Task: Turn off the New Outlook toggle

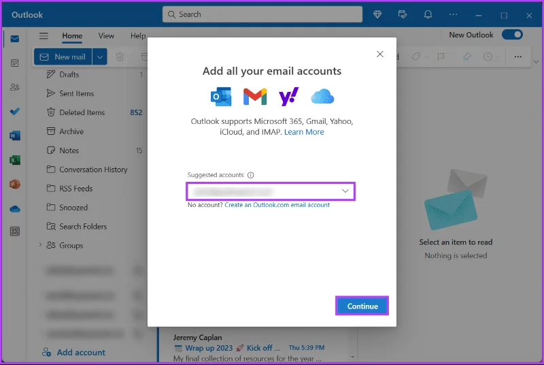Action: pos(512,35)
